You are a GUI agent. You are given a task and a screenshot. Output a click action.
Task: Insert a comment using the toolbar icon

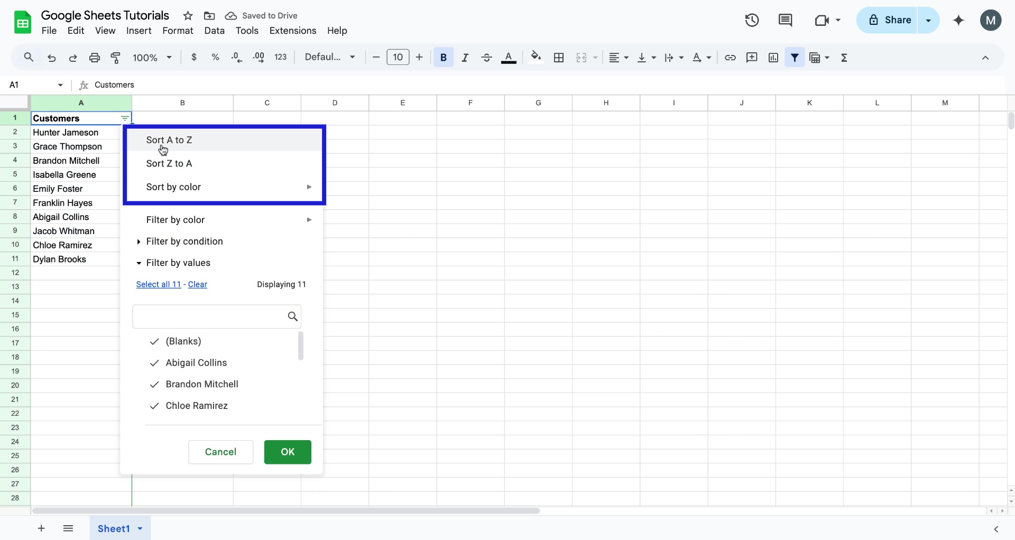[x=752, y=58]
